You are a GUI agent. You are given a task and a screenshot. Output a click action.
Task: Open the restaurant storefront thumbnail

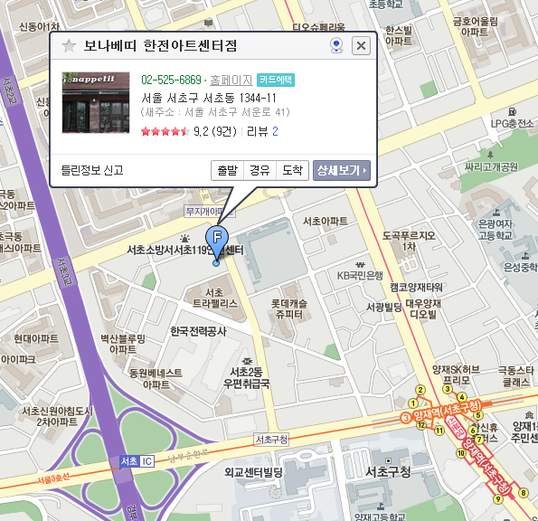(x=96, y=102)
